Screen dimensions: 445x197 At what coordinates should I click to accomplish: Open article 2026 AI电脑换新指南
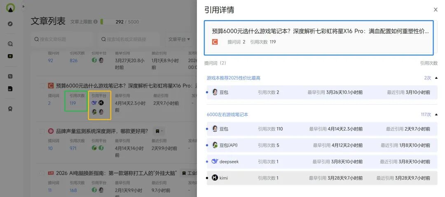[117, 173]
